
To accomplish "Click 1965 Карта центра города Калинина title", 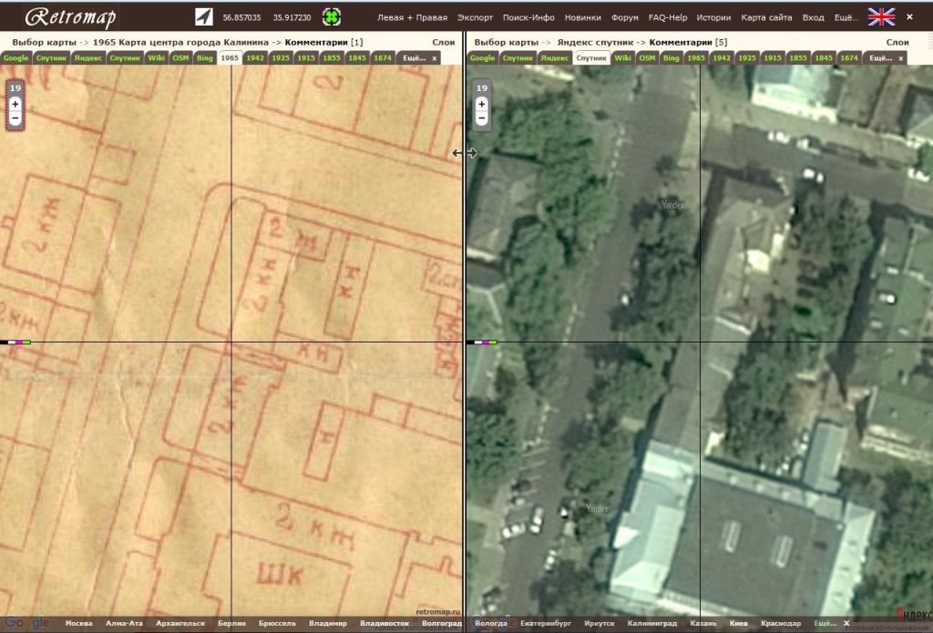I will tap(180, 42).
